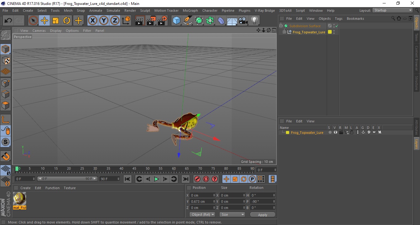Switch to Polygons mode
This screenshot has height=225, width=420.
tap(6, 105)
